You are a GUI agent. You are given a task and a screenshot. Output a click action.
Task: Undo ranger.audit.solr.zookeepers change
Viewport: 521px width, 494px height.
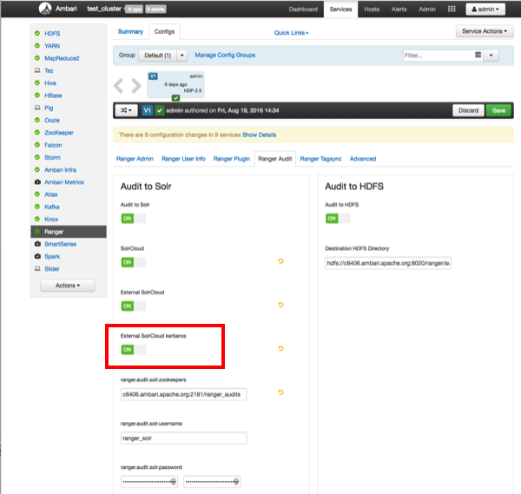(280, 392)
